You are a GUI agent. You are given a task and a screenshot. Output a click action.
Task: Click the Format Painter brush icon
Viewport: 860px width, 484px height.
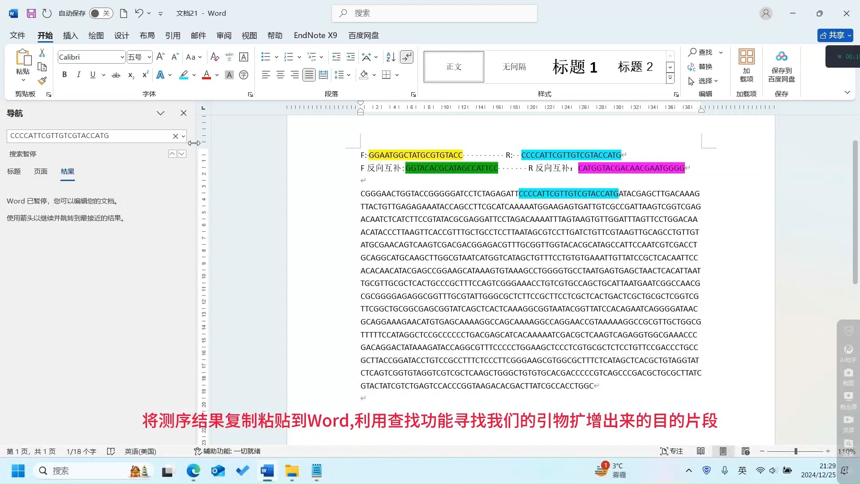[42, 81]
